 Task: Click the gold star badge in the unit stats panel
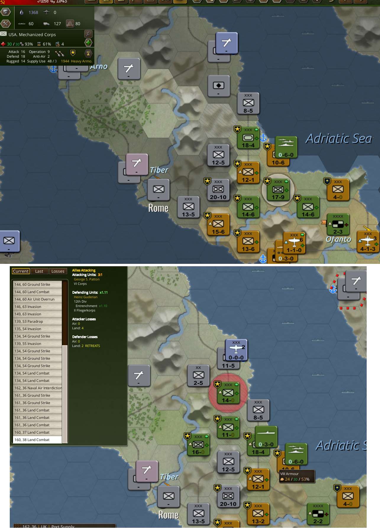pyautogui.click(x=73, y=53)
